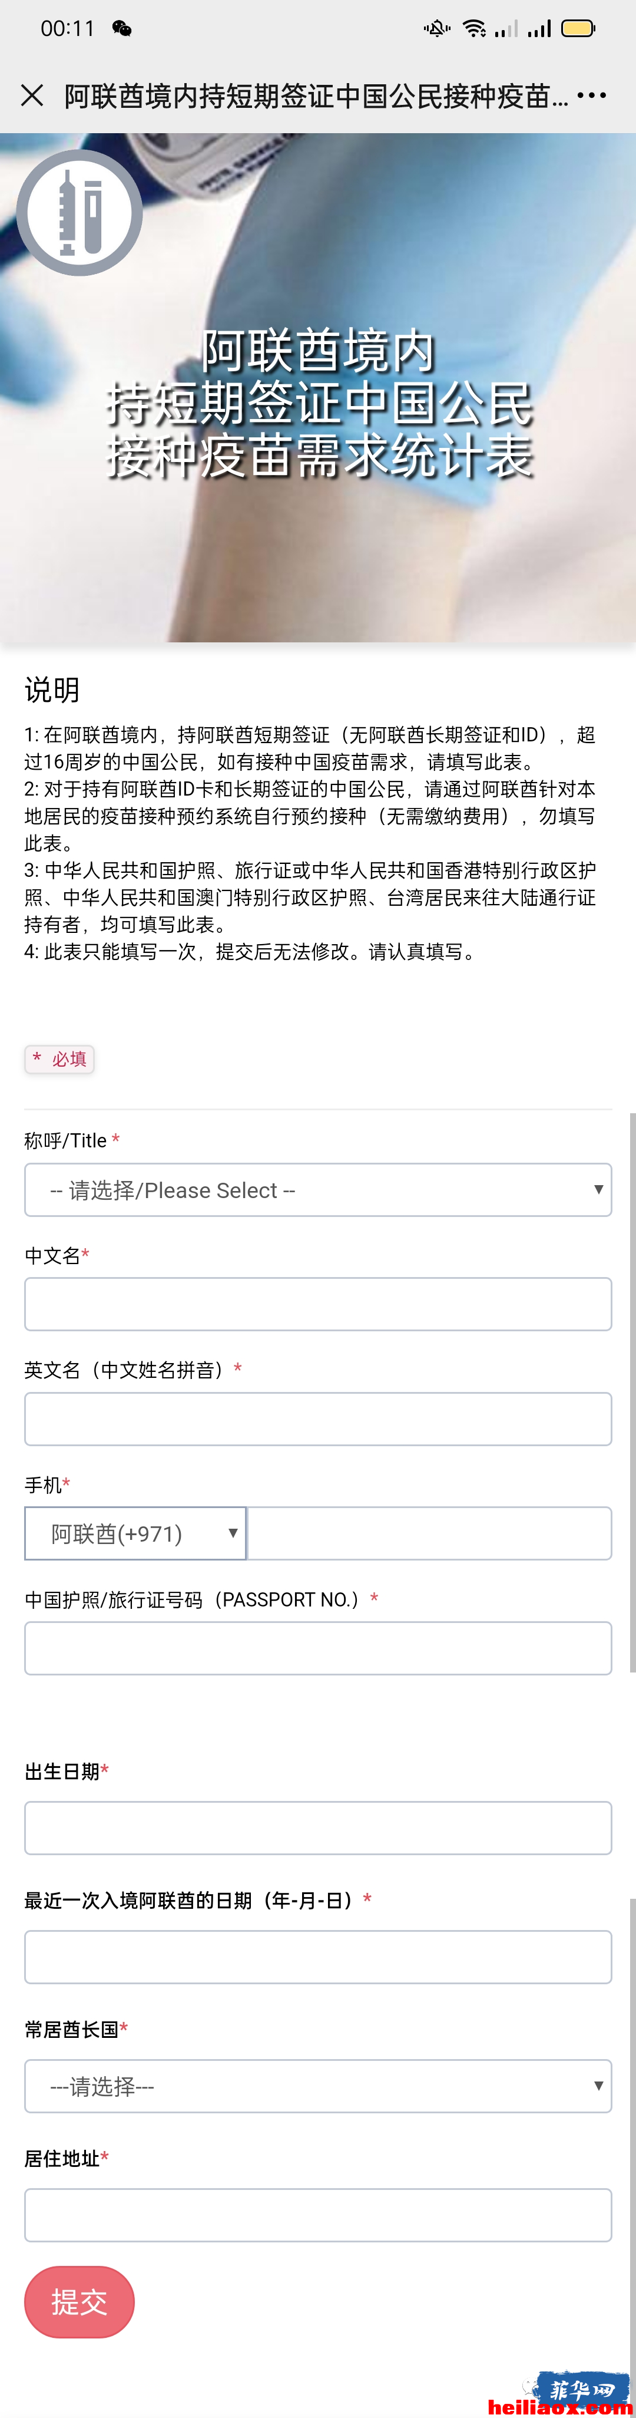Screen dimensions: 636x2418
Task: Tap the vaccine syringe logo icon
Action: (x=79, y=212)
